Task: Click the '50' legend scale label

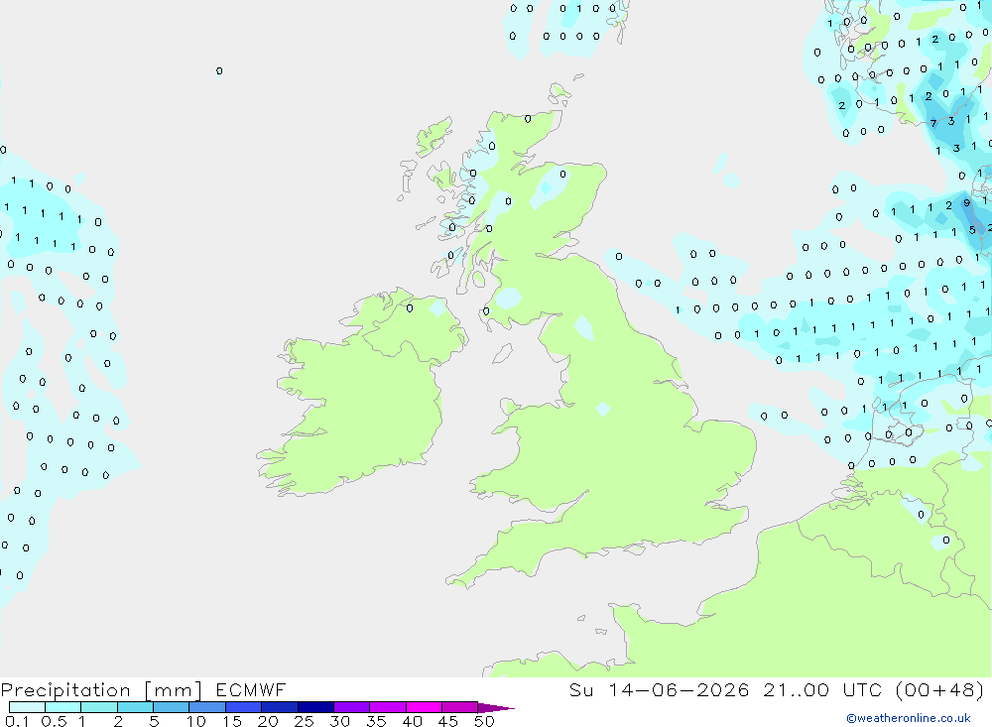Action: point(484,721)
